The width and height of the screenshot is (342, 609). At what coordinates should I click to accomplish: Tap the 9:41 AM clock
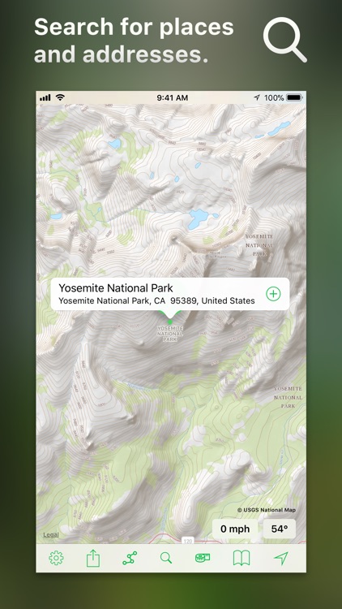tap(172, 98)
